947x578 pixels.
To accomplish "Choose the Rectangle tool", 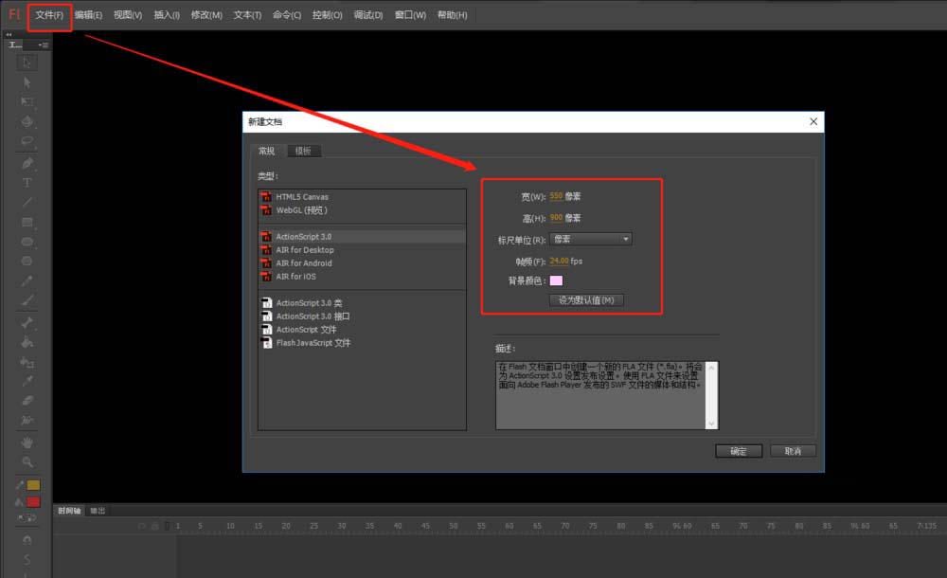I will pos(27,223).
